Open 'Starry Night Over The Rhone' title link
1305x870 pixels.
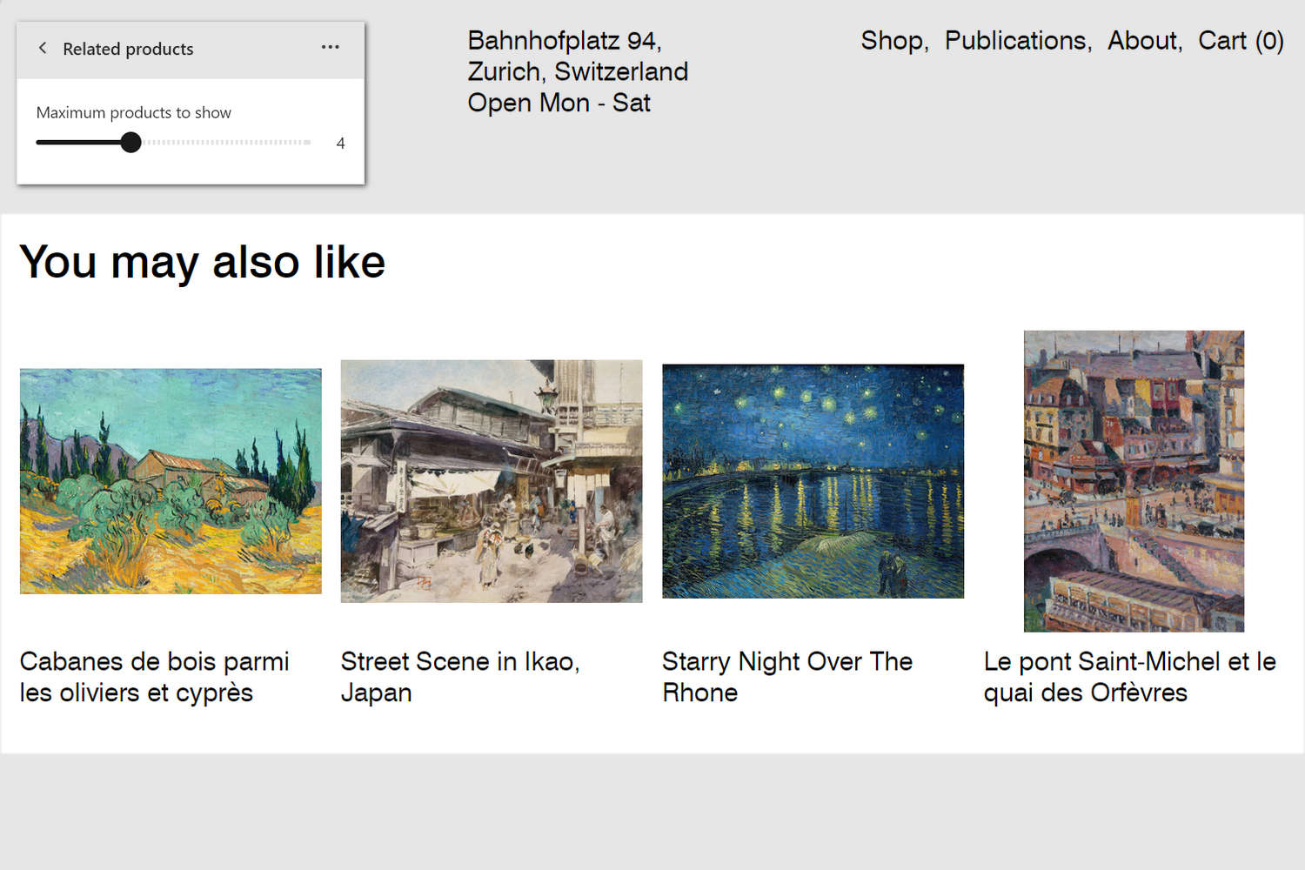(x=787, y=677)
